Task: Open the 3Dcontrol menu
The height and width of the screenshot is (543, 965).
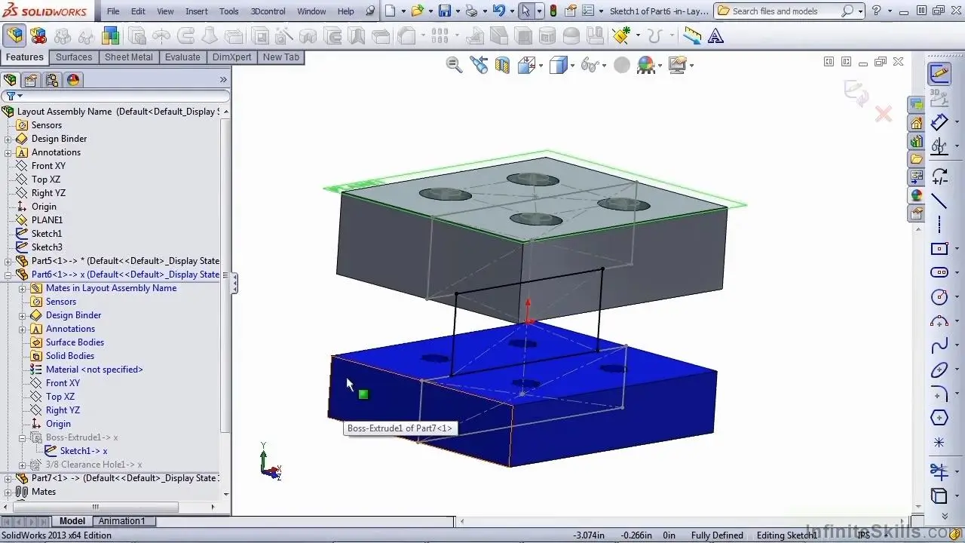Action: point(268,11)
